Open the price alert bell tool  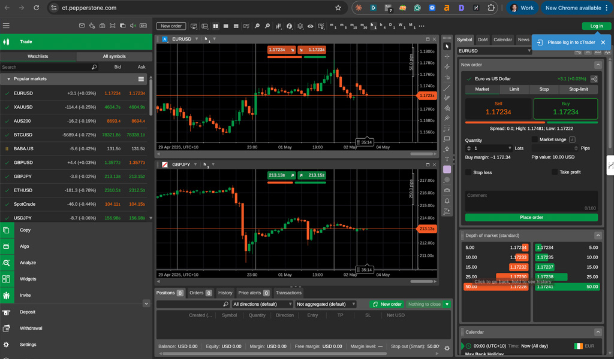point(447,201)
